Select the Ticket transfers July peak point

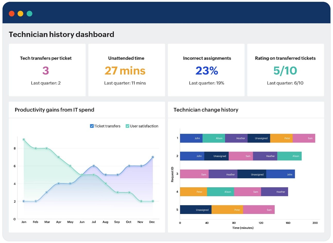tap(94, 166)
